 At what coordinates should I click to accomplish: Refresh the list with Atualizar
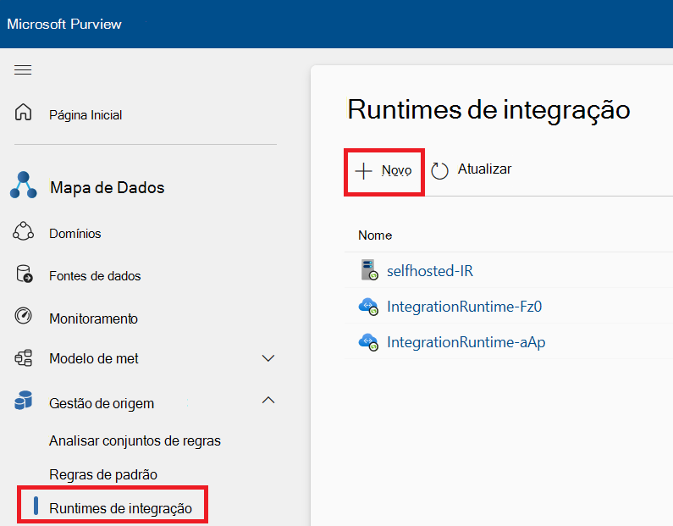[472, 169]
